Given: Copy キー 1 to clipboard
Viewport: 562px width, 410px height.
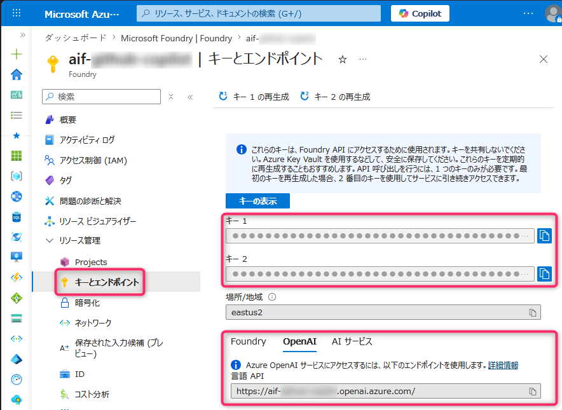Looking at the screenshot, I should coord(544,236).
